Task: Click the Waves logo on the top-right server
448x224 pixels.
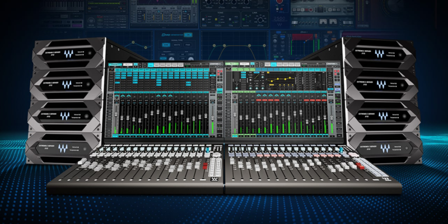Action: pos(378,54)
